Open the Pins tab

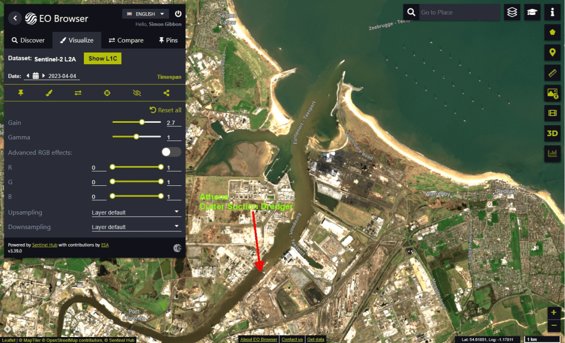(x=168, y=40)
